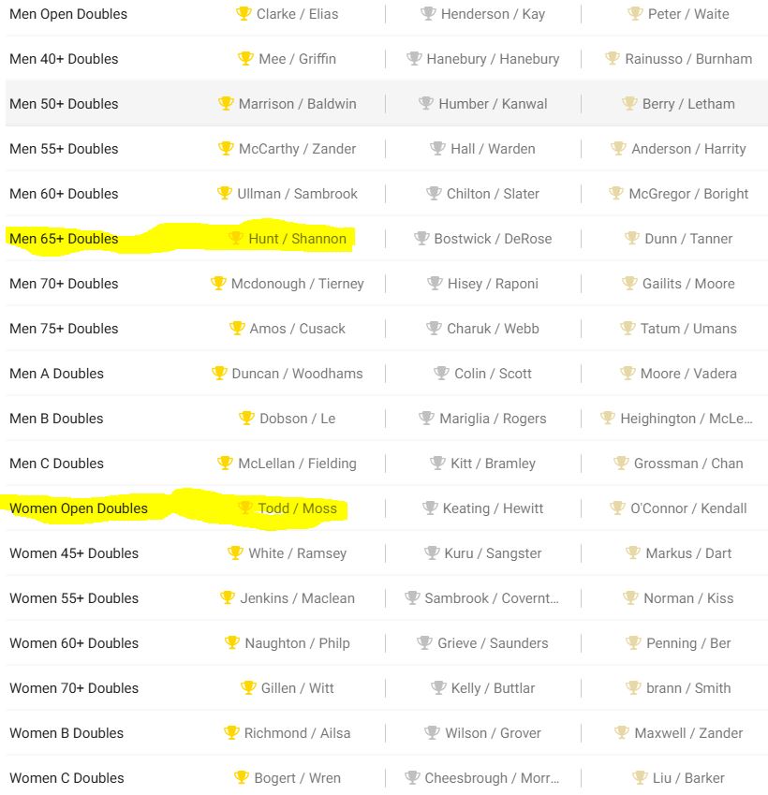This screenshot has width=768, height=795.
Task: Click the bronze trophy next to Dunn / Tanner
Action: (631, 238)
